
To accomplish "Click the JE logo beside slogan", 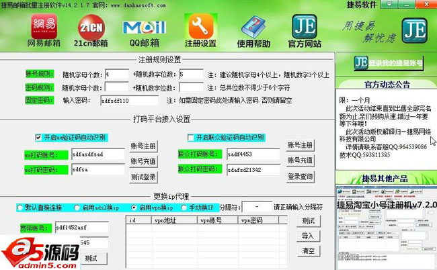I will point(414,30).
